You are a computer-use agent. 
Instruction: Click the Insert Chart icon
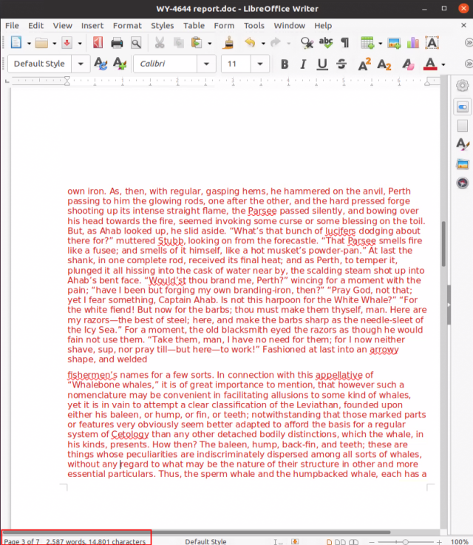(413, 43)
